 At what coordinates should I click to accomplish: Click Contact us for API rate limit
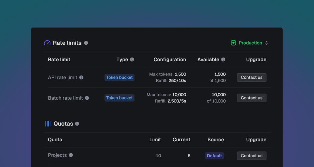click(252, 77)
